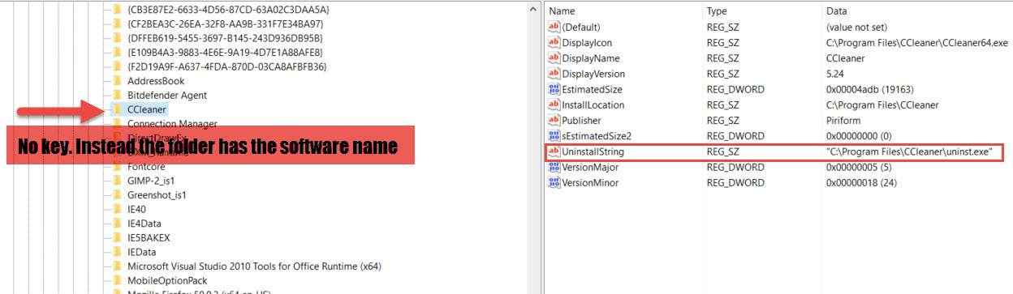Click the CCleaner64.exe path data cell
1013x294 pixels.
coord(917,43)
